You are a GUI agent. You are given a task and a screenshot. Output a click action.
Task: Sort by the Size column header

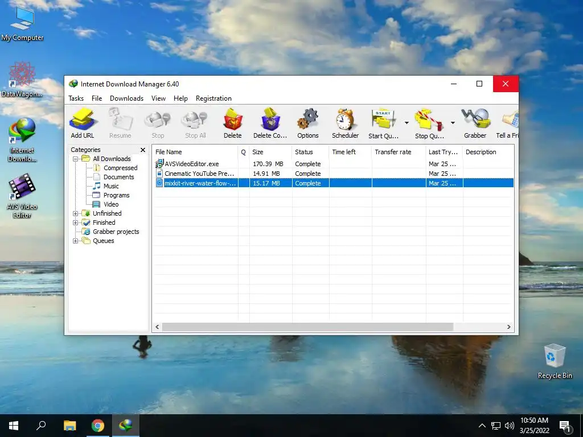click(x=270, y=152)
